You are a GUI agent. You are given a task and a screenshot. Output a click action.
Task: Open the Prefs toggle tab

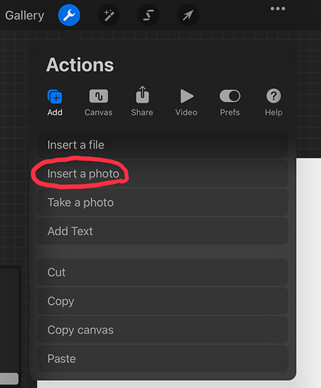pos(230,103)
